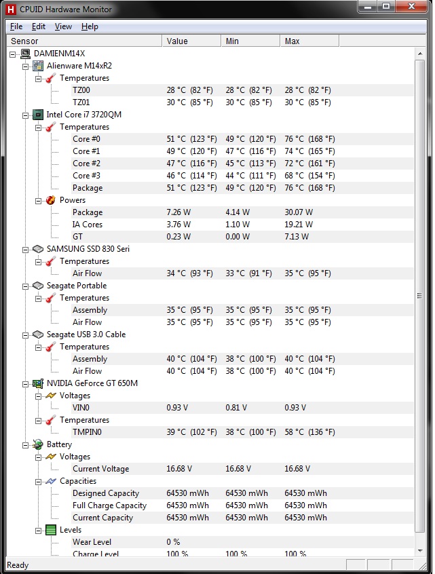The image size is (435, 574).
Task: Click the Max column header
Action: click(x=309, y=41)
